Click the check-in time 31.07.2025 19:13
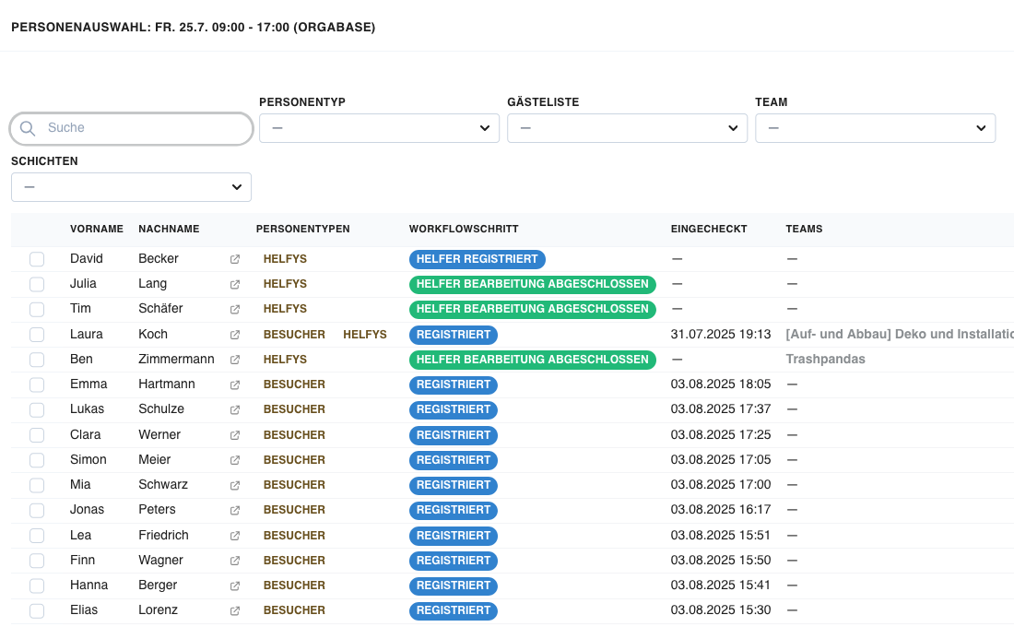The width and height of the screenshot is (1014, 627). (721, 335)
